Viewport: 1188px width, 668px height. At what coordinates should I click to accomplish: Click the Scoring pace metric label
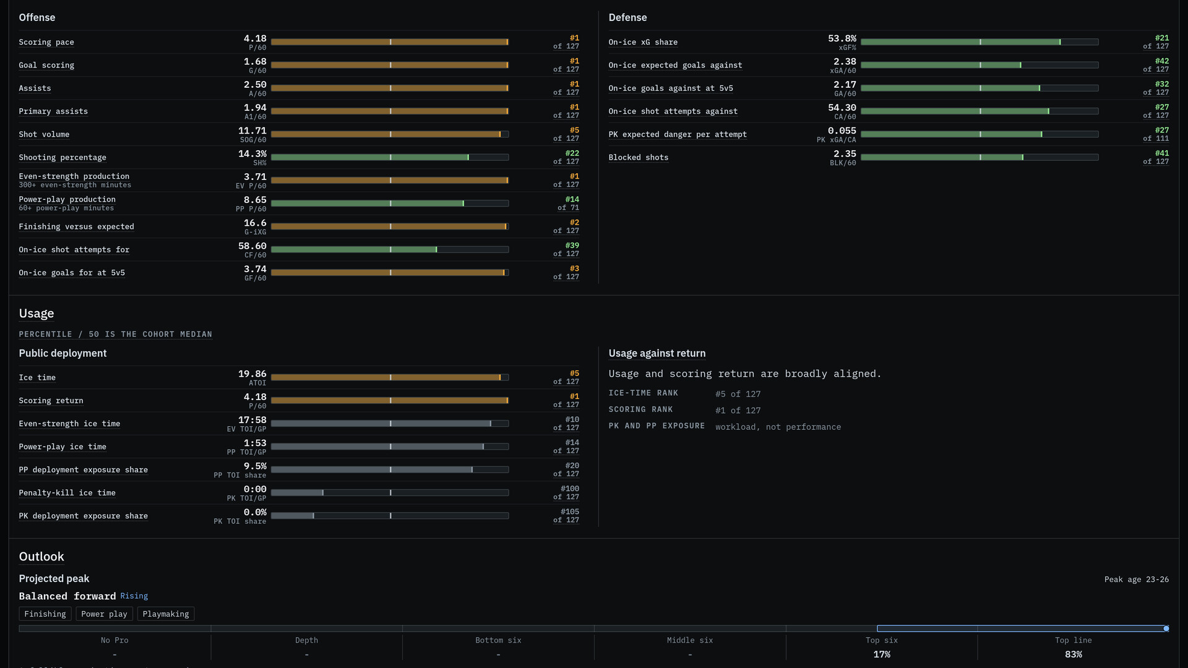[x=46, y=42]
